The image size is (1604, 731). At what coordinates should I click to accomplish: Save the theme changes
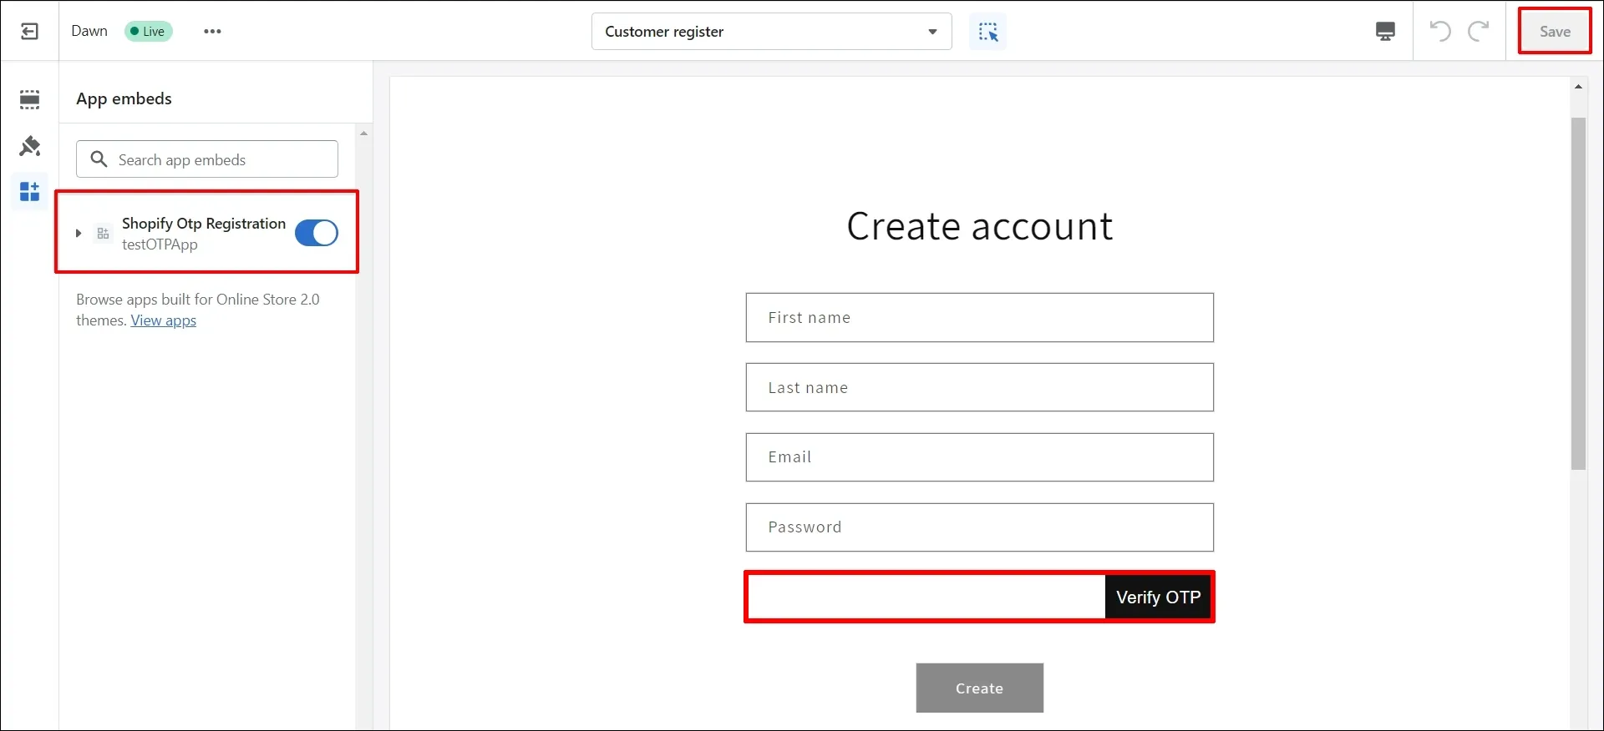tap(1555, 32)
